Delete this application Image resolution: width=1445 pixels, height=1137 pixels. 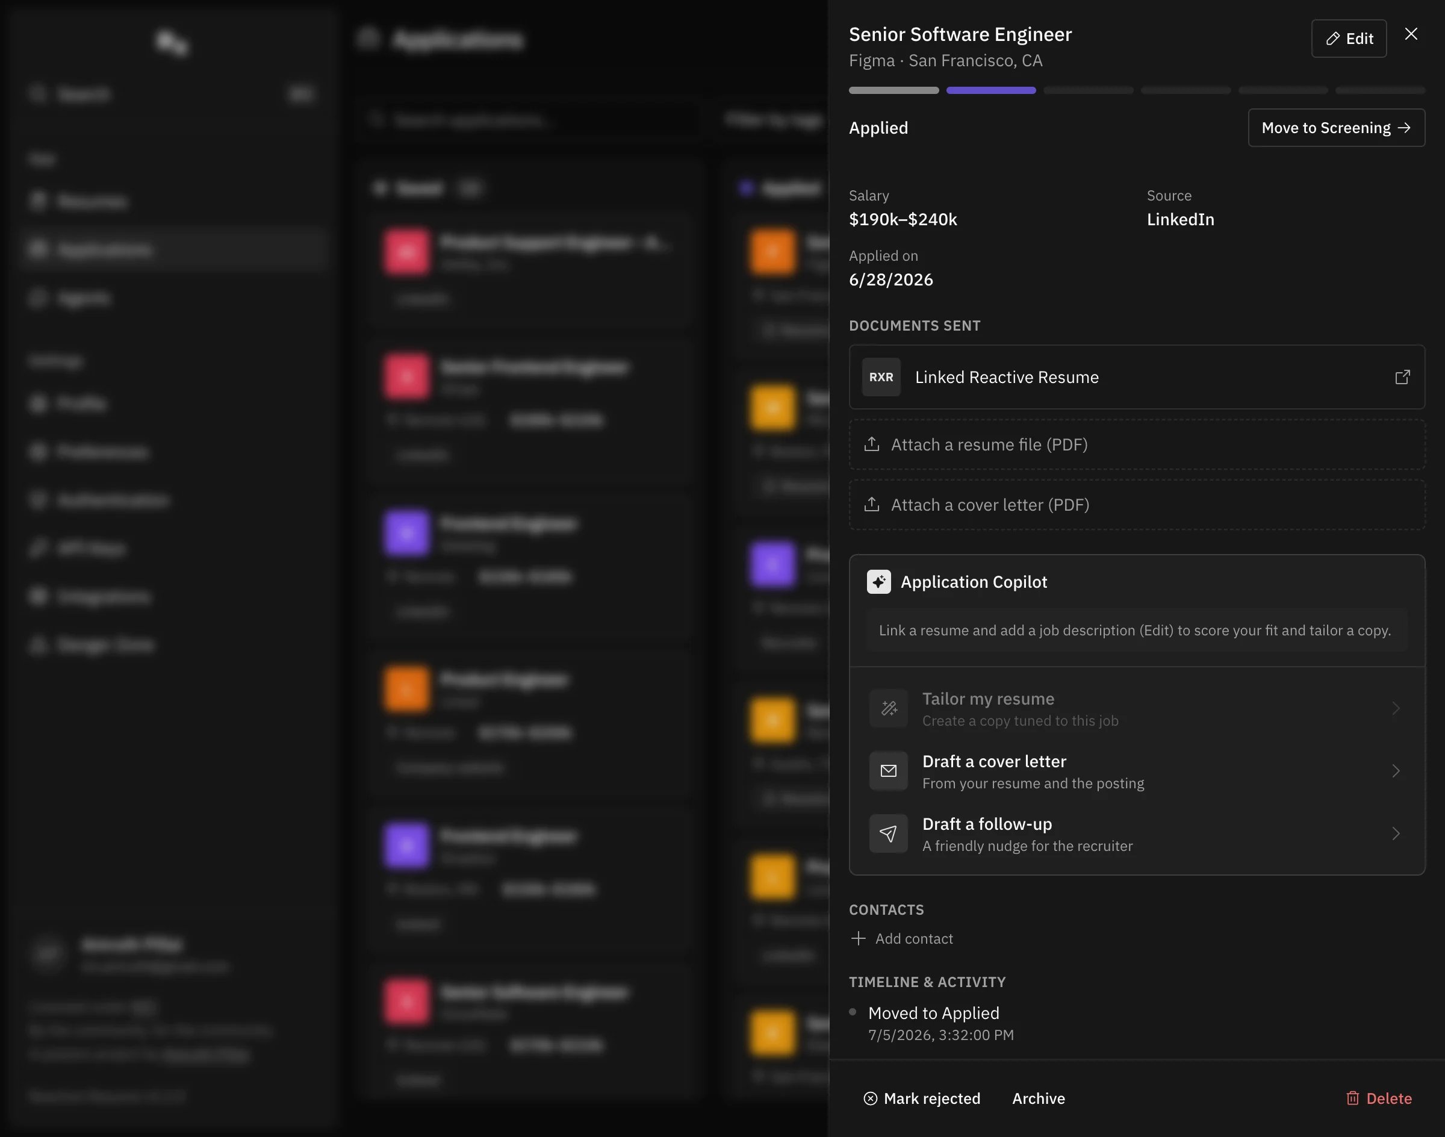(1378, 1098)
